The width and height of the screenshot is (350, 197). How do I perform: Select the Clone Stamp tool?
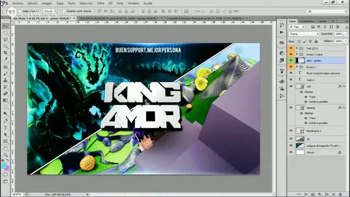tap(5, 80)
